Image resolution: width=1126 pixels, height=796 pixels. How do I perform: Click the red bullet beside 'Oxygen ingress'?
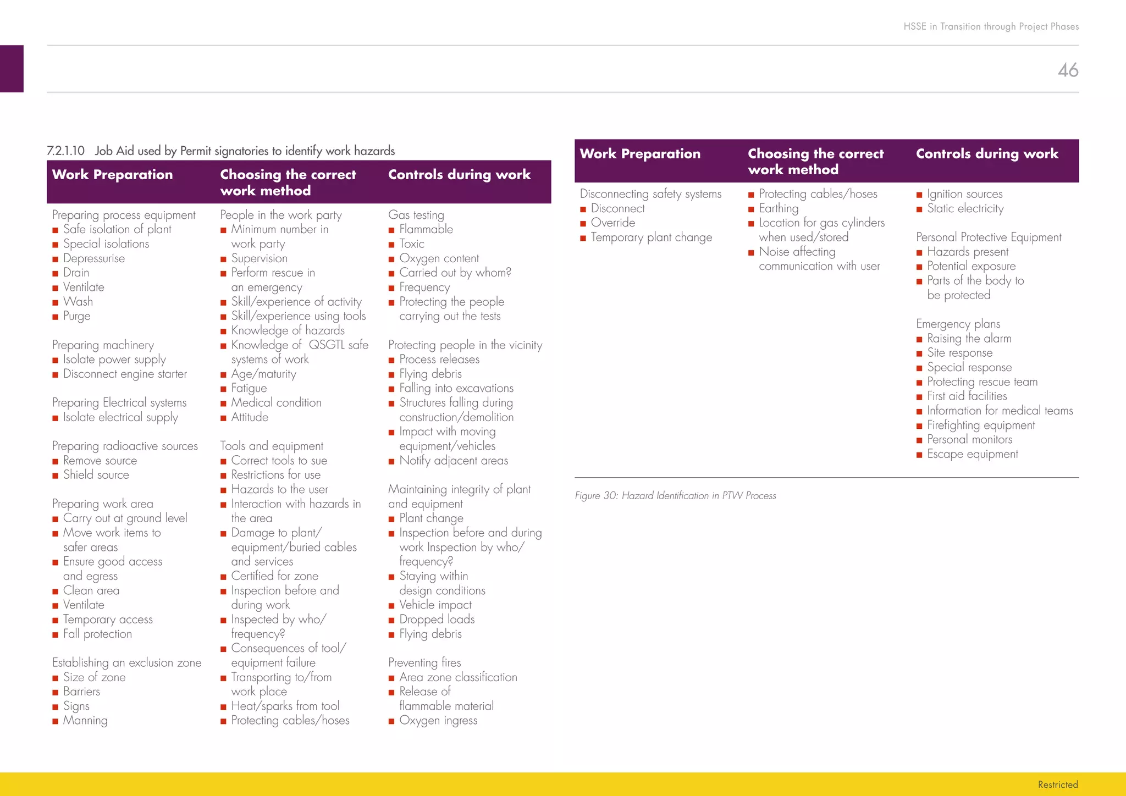click(x=391, y=721)
